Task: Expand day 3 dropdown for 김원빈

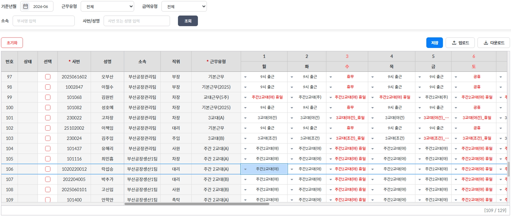Action: coord(331,98)
